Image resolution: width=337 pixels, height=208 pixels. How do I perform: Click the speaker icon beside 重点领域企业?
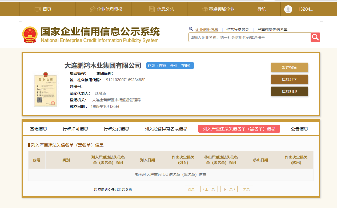204,9
